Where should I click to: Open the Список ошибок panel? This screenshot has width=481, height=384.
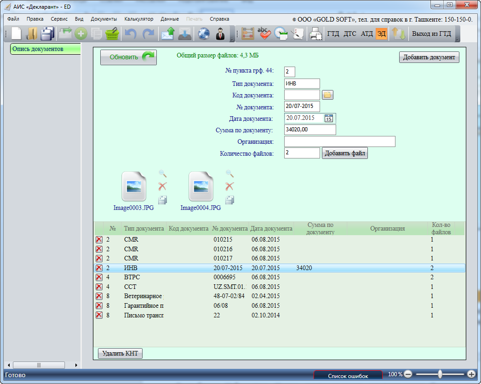(348, 376)
